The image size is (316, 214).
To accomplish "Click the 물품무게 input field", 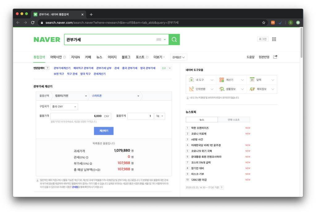I will 140,116.
